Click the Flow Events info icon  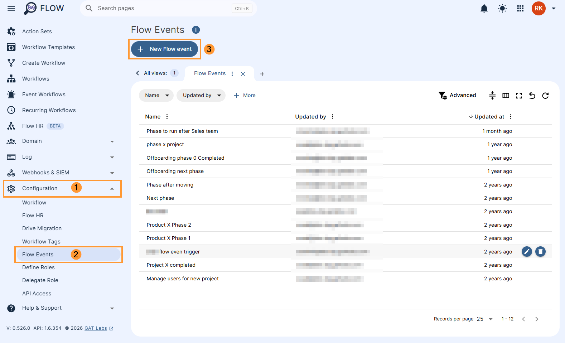tap(196, 30)
